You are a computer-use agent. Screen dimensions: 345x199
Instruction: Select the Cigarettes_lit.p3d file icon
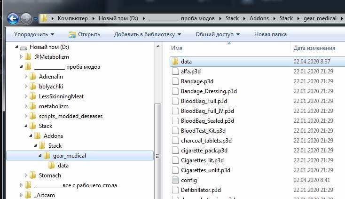pos(175,160)
